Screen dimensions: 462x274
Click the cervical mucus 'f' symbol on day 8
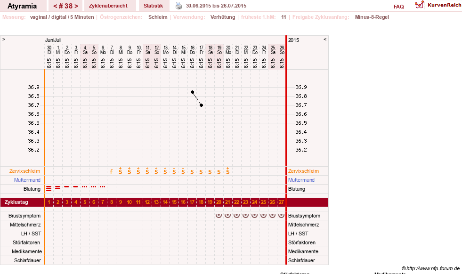click(111, 172)
